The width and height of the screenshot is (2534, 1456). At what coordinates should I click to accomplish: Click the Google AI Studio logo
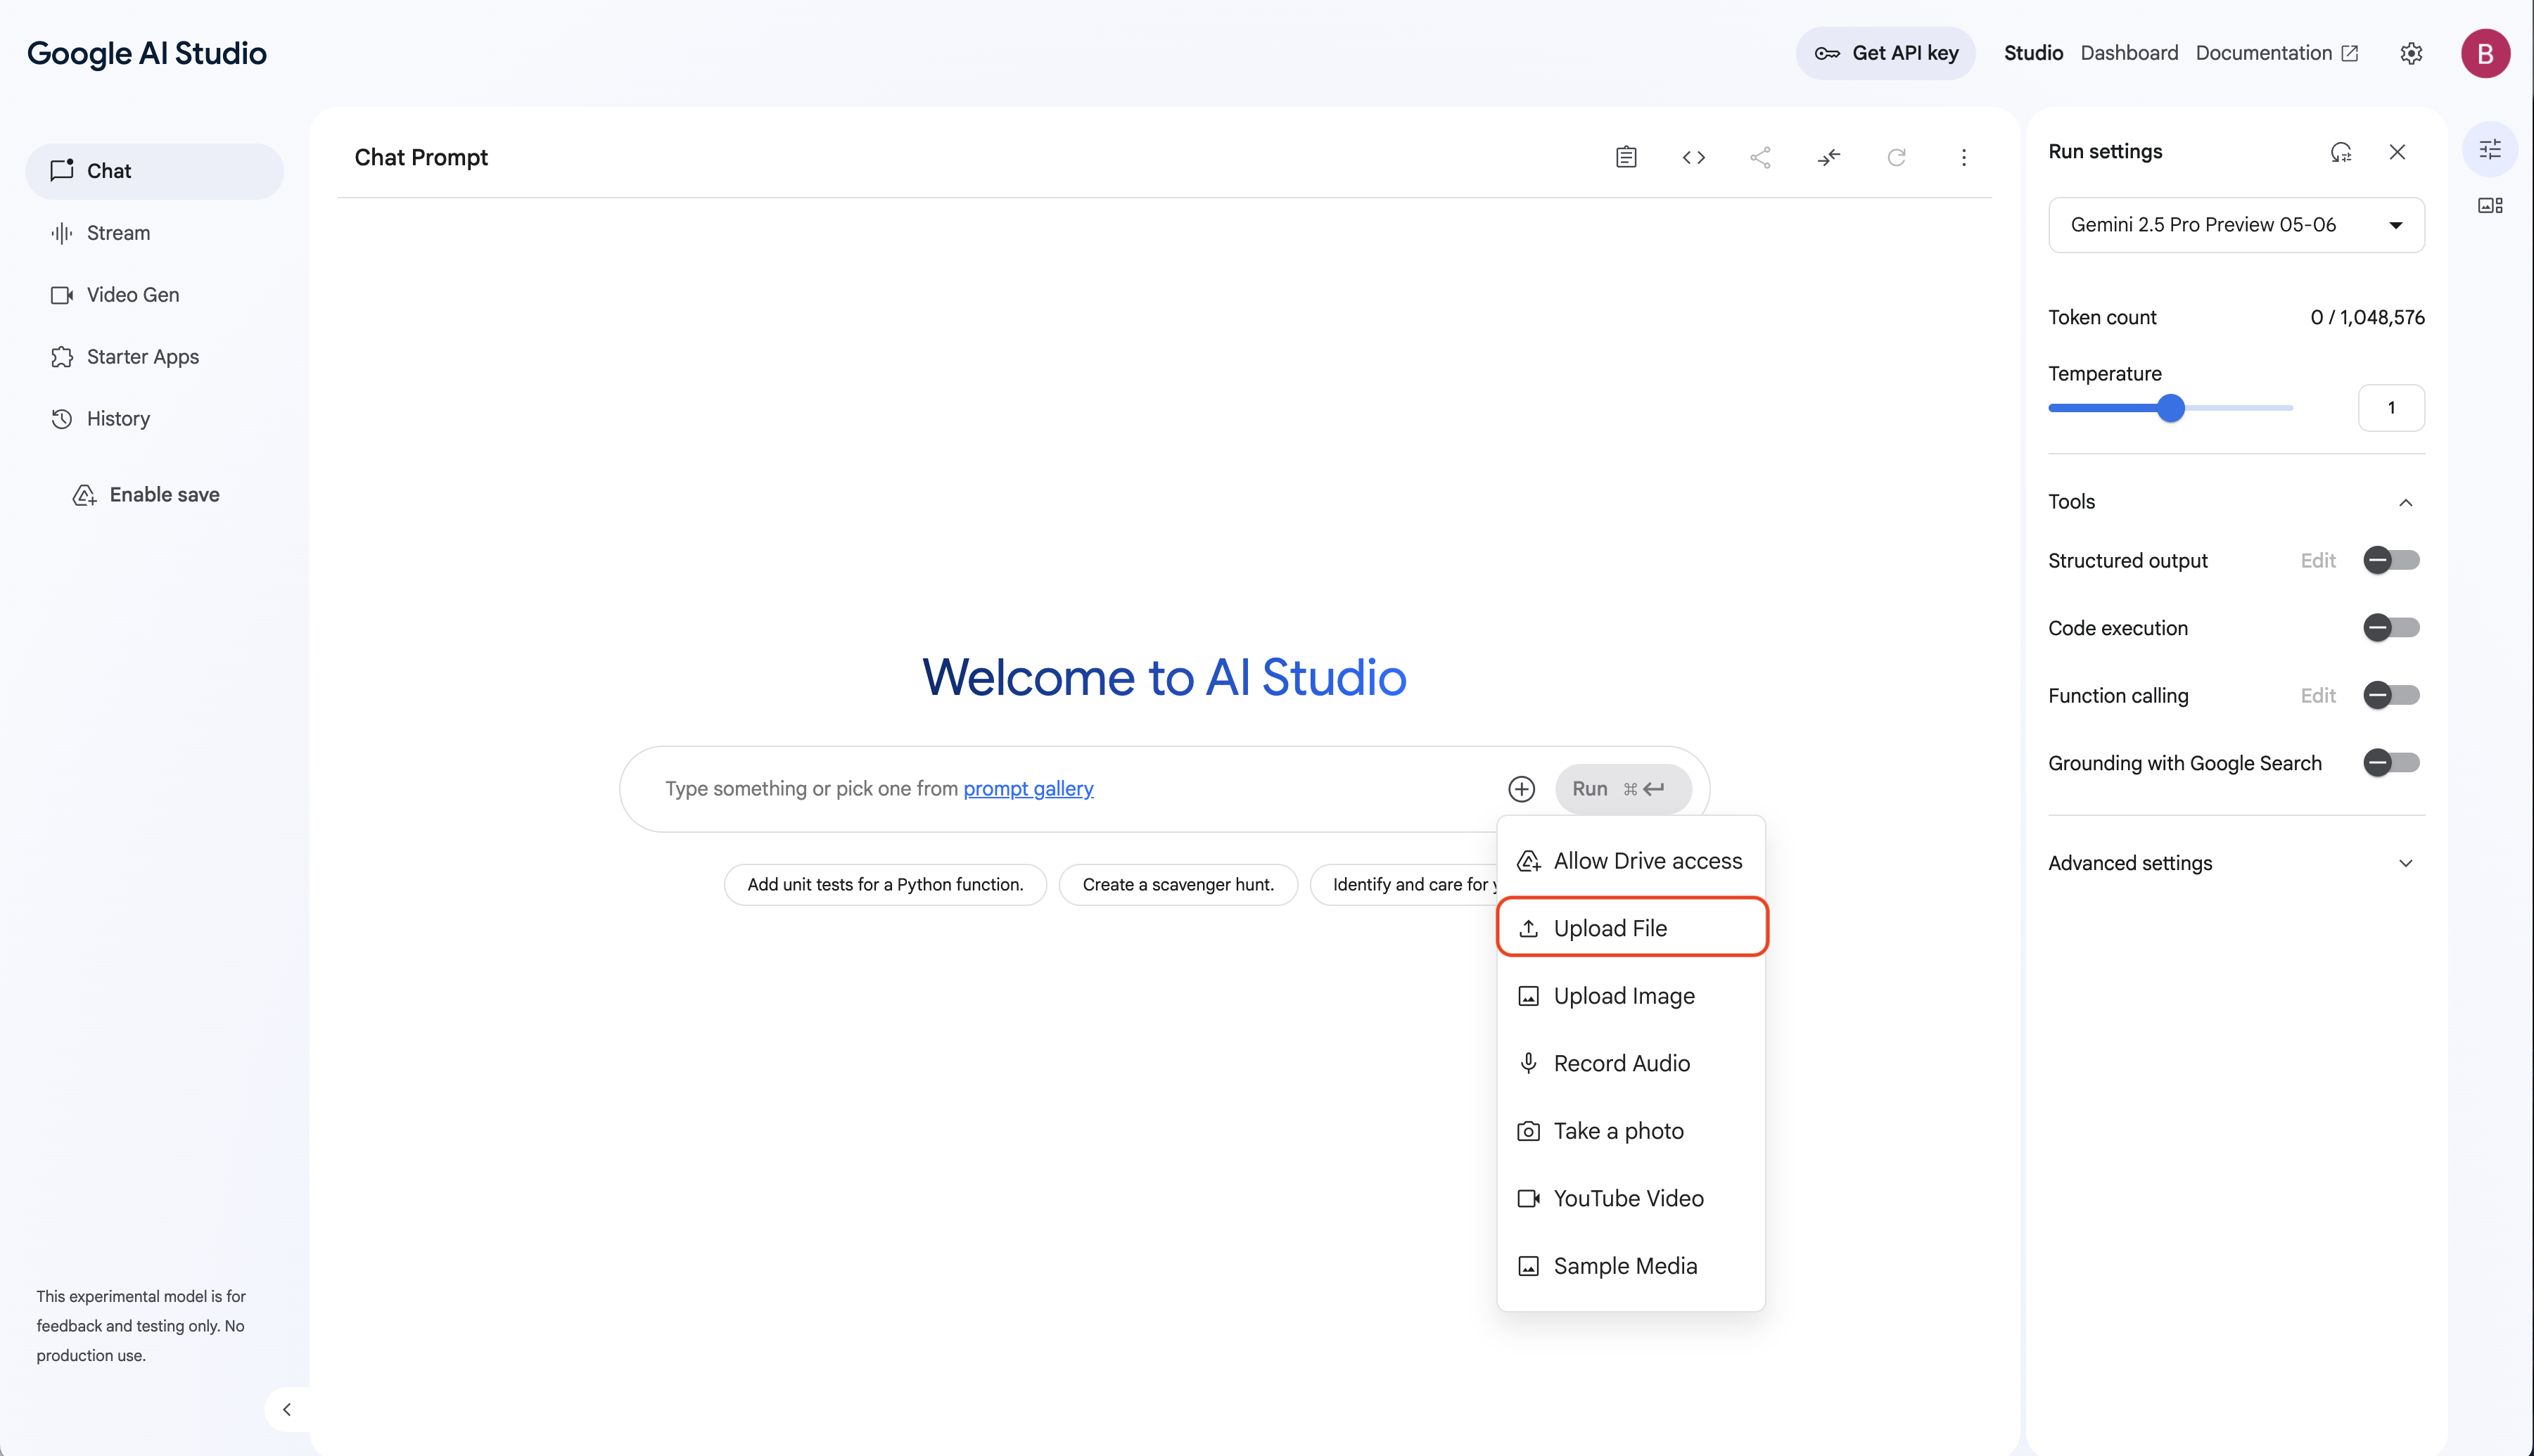pos(147,53)
